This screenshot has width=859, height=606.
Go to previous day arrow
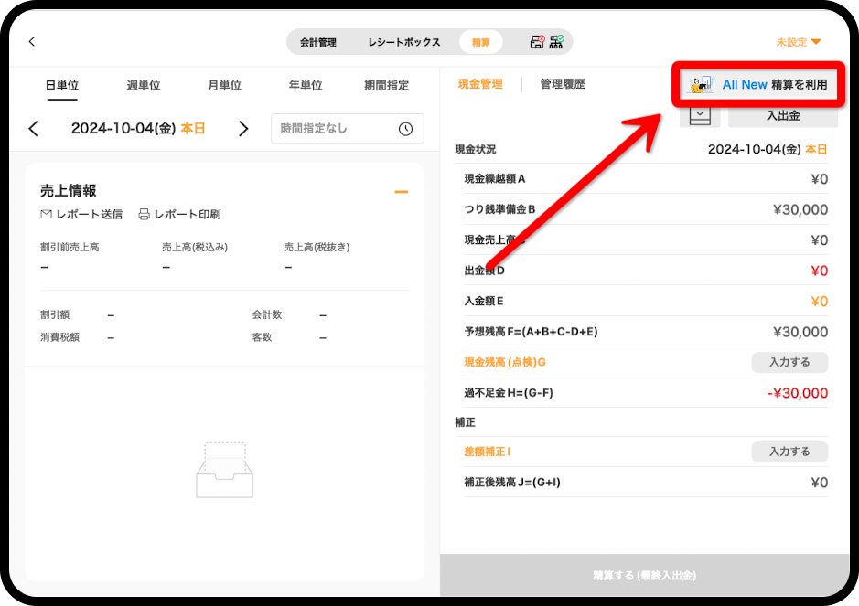click(34, 129)
